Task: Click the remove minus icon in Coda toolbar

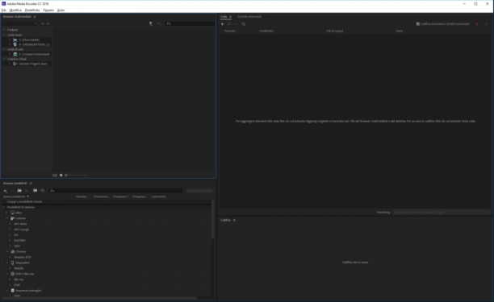Action: point(237,24)
